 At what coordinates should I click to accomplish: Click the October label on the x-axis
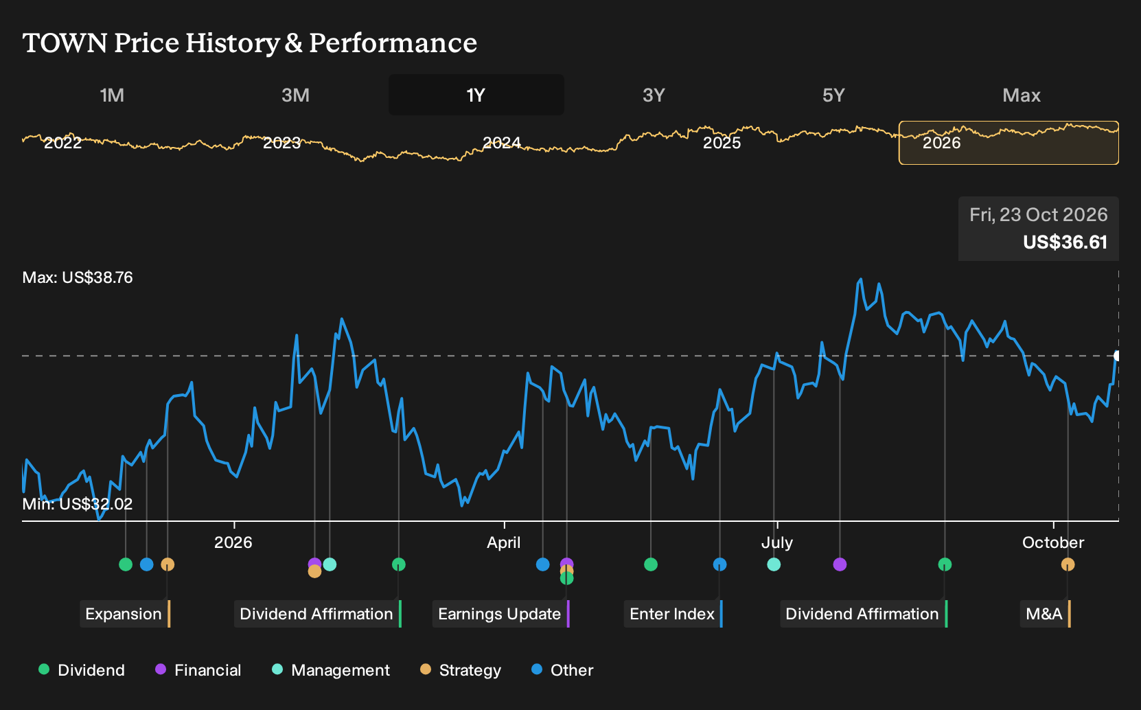(x=1053, y=542)
